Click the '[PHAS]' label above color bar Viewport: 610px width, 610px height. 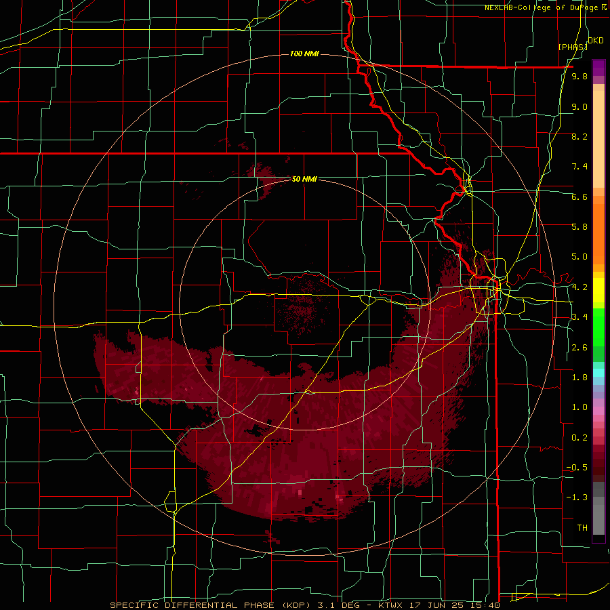[x=573, y=47]
